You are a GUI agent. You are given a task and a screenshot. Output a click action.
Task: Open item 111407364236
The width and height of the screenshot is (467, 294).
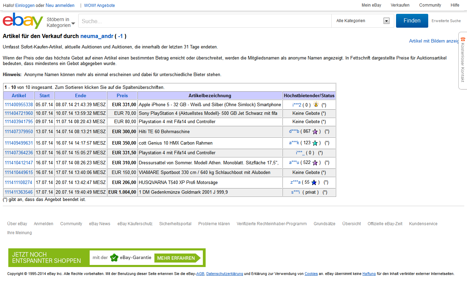point(19,153)
